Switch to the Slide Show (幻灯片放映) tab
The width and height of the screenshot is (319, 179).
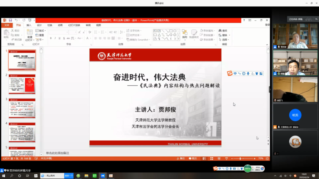pos(74,25)
